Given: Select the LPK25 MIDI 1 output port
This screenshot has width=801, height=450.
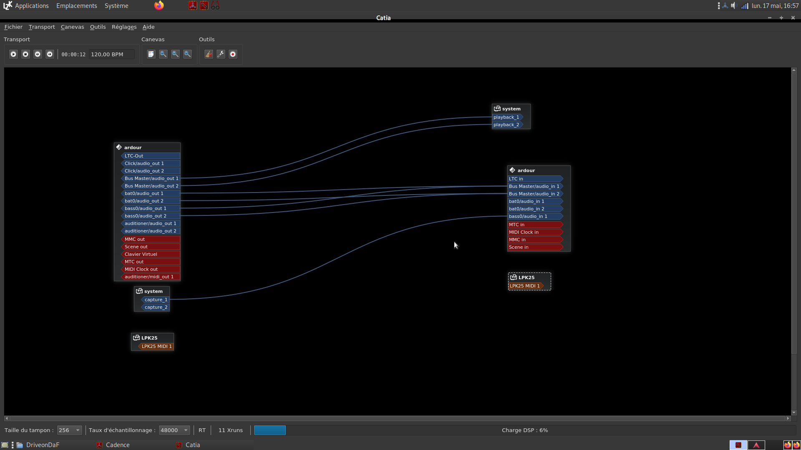Looking at the screenshot, I should click(x=156, y=346).
